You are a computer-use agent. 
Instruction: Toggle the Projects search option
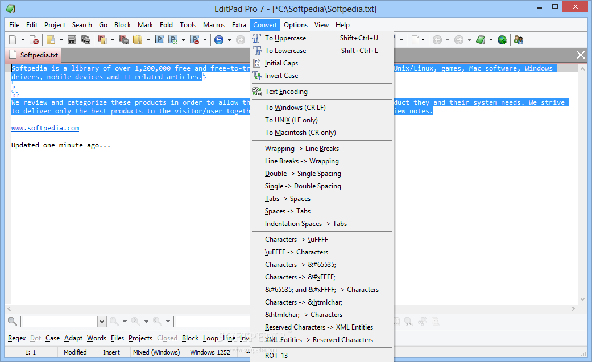140,338
